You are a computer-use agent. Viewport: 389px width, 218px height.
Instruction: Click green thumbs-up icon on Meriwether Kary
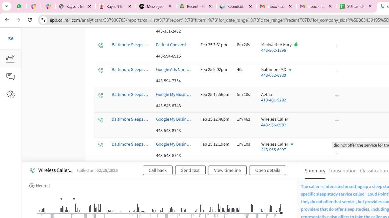[296, 44]
